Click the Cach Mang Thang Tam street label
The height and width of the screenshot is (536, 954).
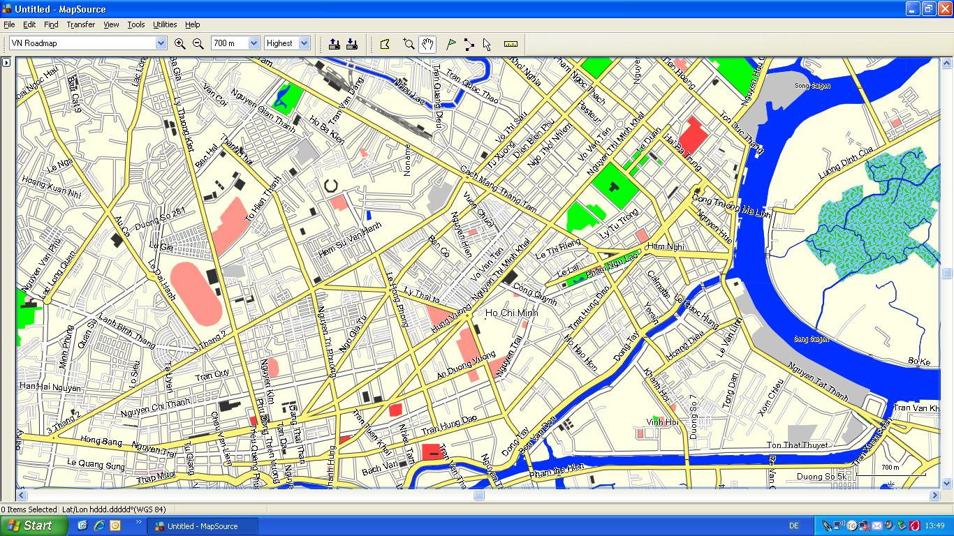498,189
